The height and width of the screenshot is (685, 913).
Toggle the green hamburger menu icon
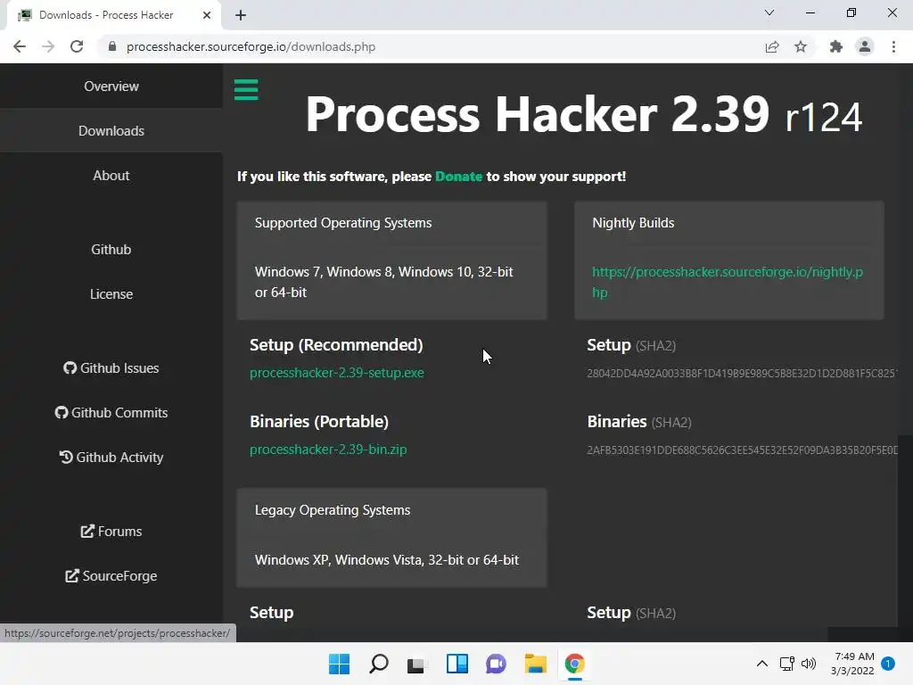(246, 90)
